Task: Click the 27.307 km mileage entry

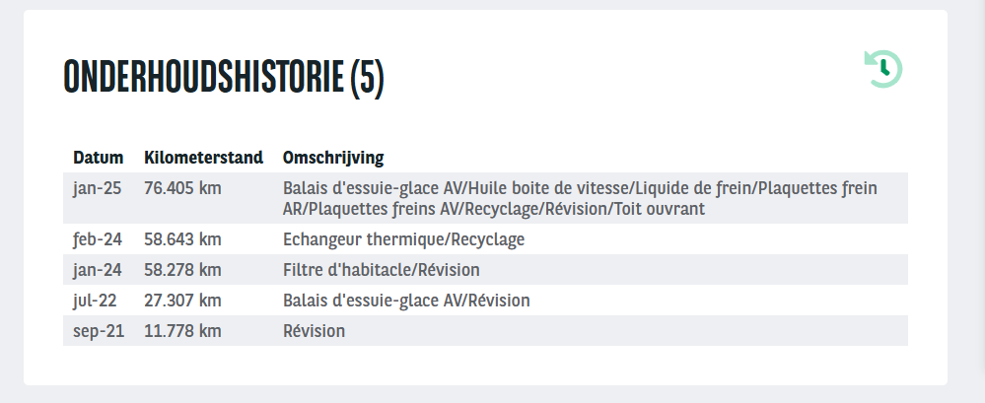Action: click(182, 301)
